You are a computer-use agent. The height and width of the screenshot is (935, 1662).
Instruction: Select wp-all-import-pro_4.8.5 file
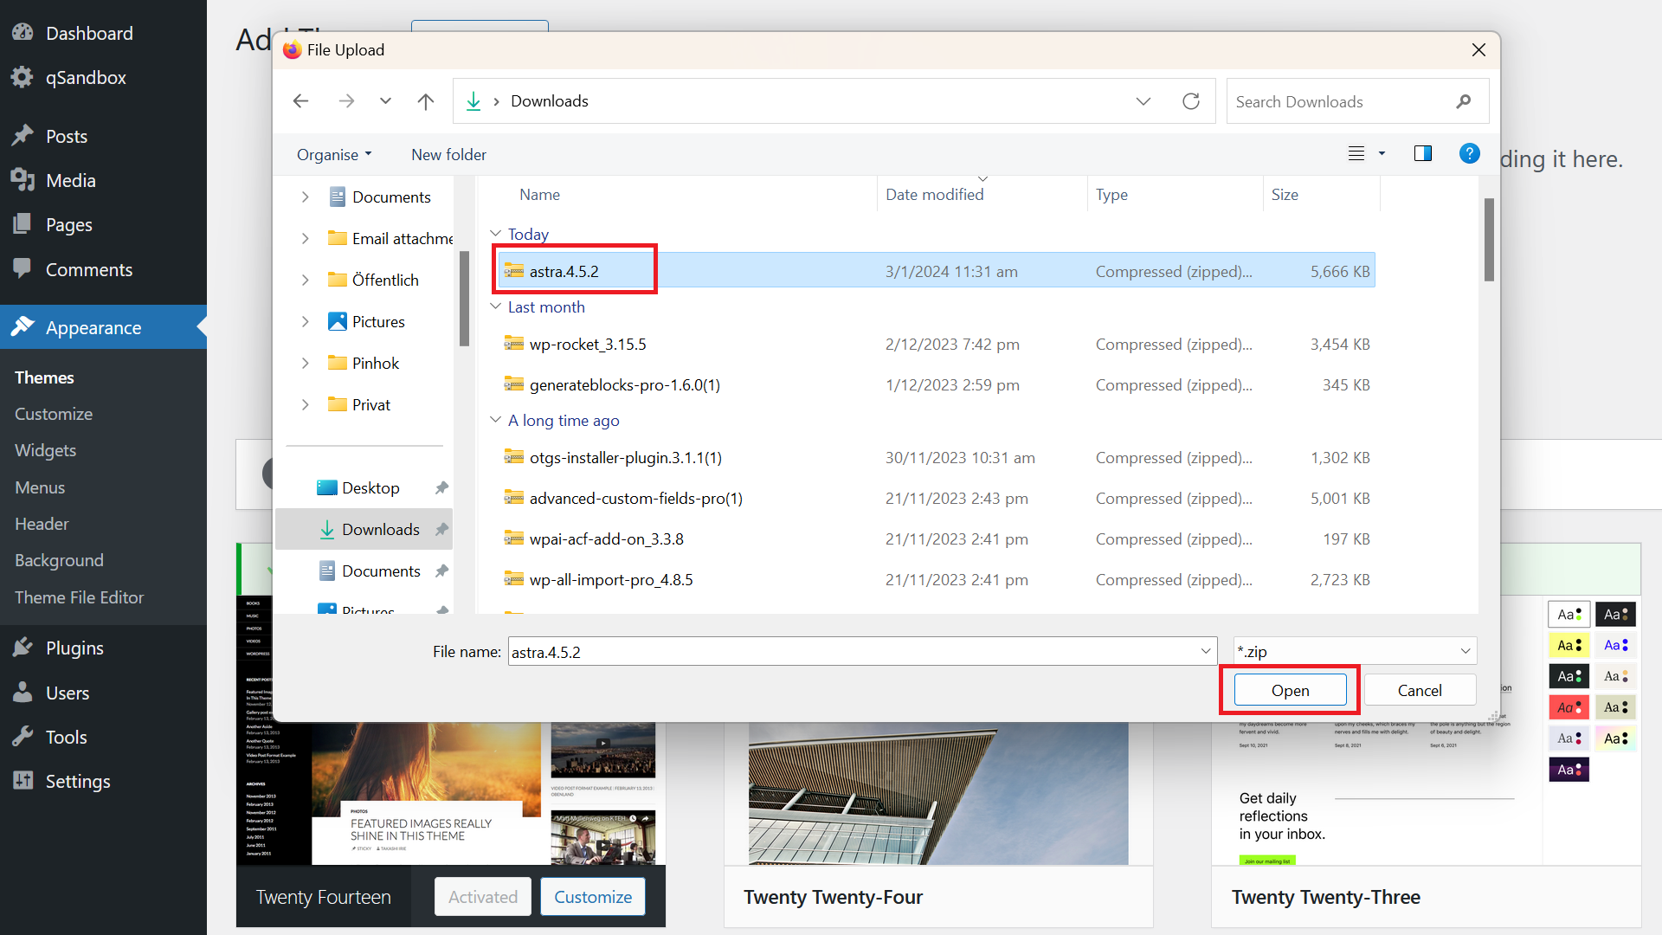pos(936,579)
